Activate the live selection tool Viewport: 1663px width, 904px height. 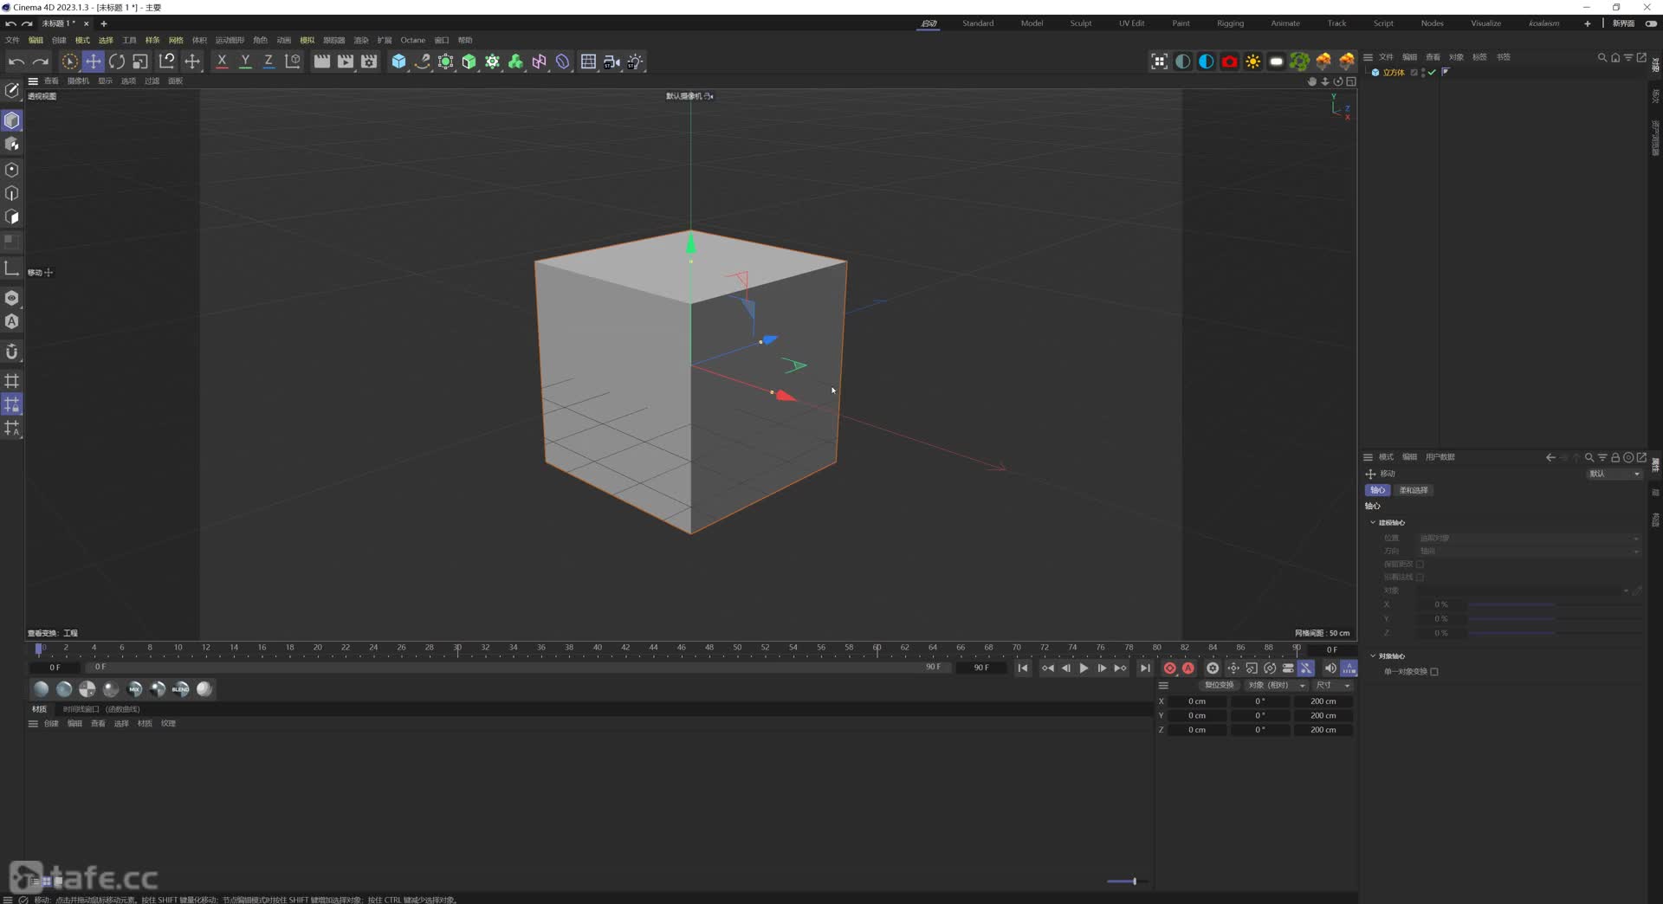[x=69, y=61]
